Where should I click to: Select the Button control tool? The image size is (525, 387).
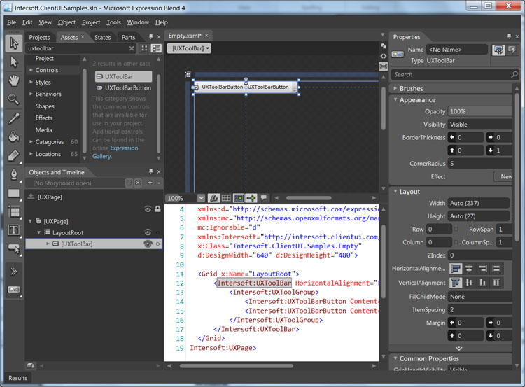[x=14, y=248]
